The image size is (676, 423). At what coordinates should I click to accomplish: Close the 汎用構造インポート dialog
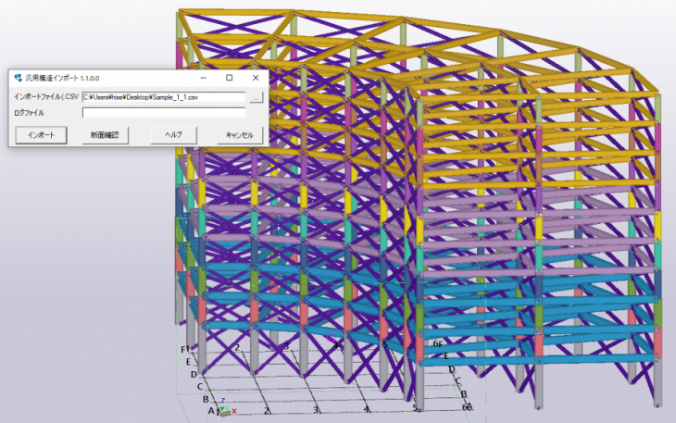(255, 78)
